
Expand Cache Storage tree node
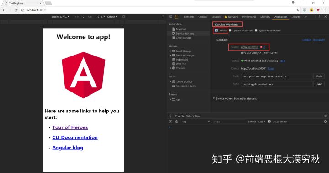point(170,81)
